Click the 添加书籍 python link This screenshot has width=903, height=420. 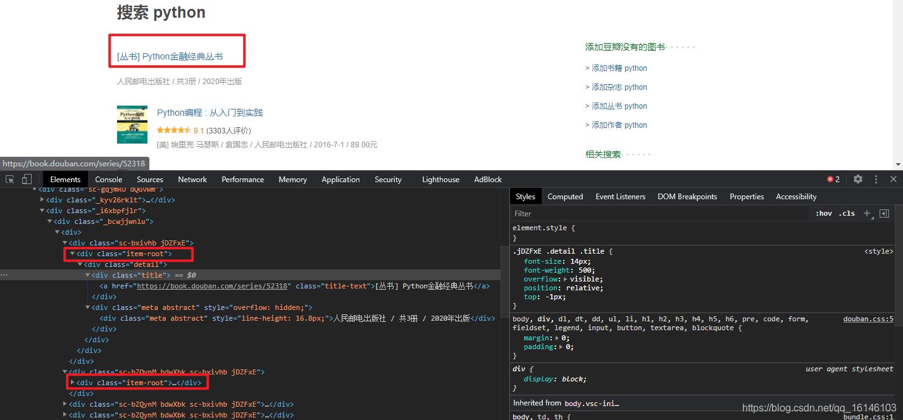tap(616, 68)
